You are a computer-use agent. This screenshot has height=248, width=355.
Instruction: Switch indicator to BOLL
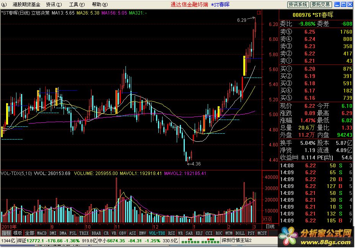coord(240,233)
